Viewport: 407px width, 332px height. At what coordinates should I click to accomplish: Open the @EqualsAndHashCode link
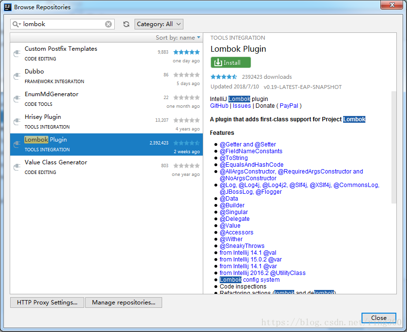click(252, 165)
